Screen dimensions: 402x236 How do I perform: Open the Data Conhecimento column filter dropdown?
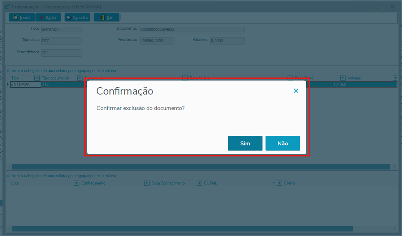[199, 183]
